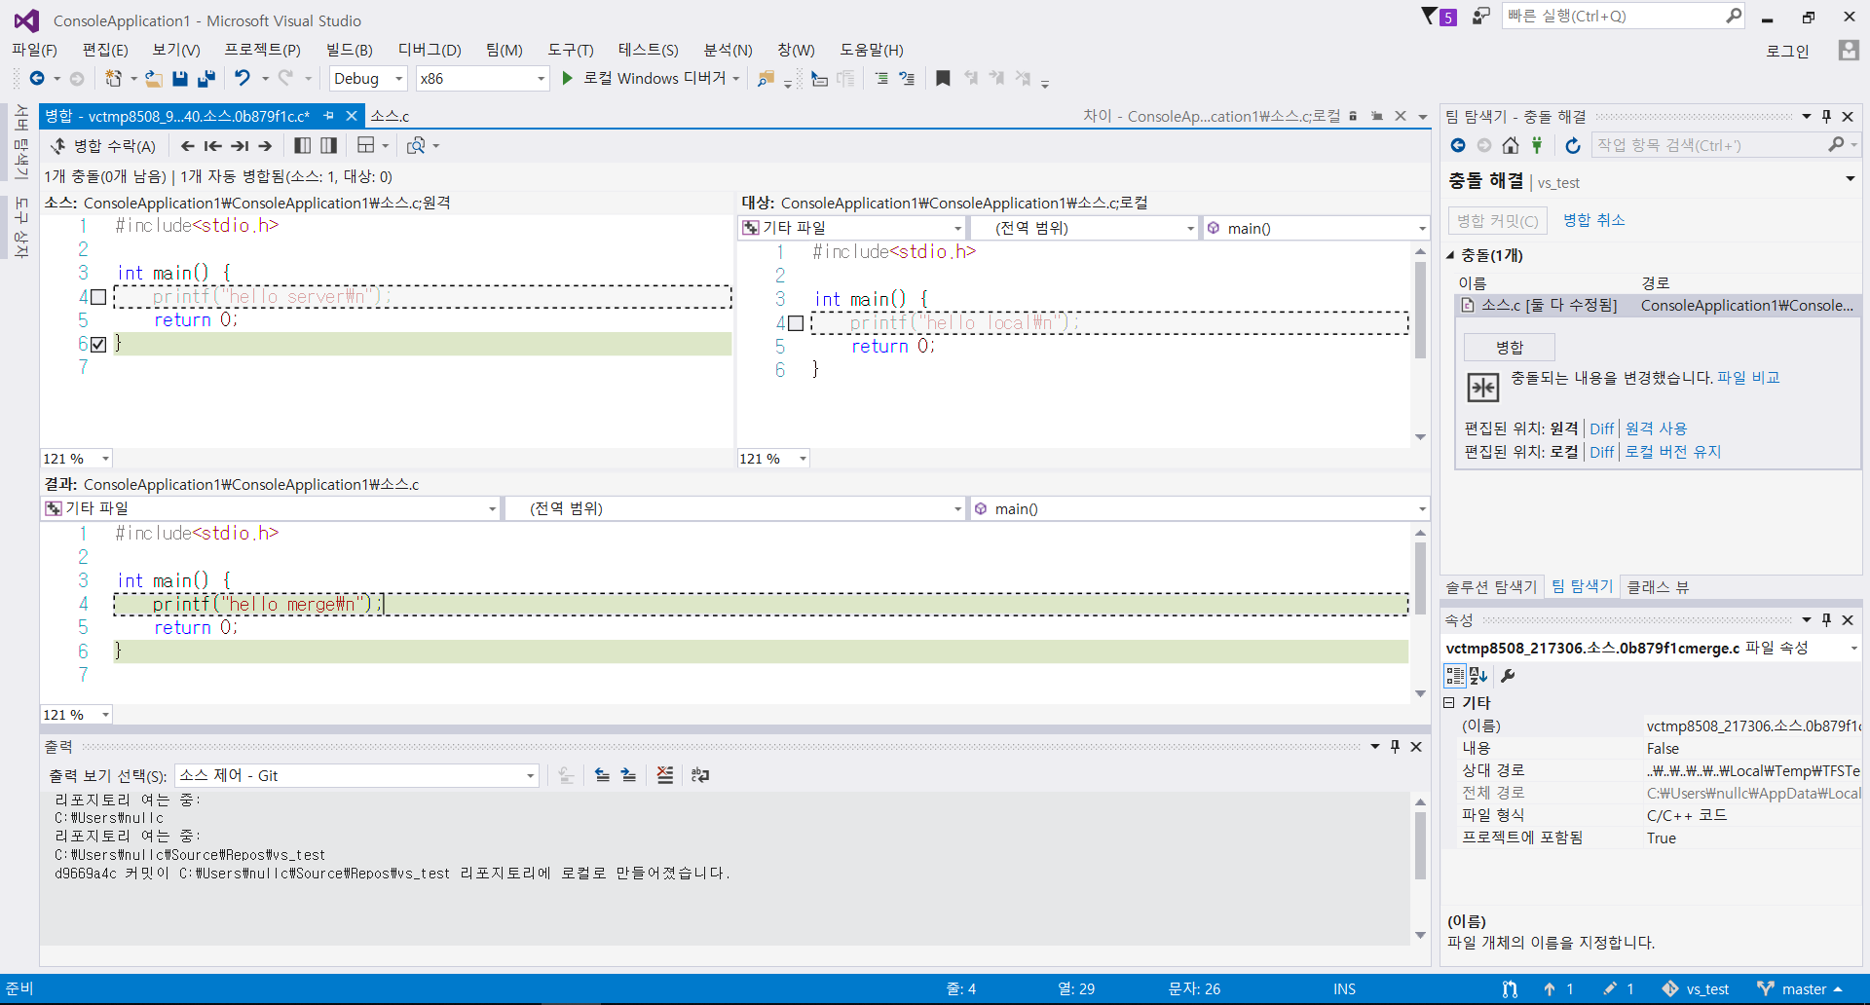Switch to the Solution Explorer tab
The height and width of the screenshot is (1005, 1870).
coord(1491,587)
